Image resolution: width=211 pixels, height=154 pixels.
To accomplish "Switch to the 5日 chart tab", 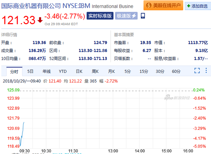I will click(30, 71).
